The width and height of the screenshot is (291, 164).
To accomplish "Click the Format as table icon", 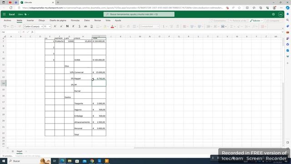I will 192,26.
